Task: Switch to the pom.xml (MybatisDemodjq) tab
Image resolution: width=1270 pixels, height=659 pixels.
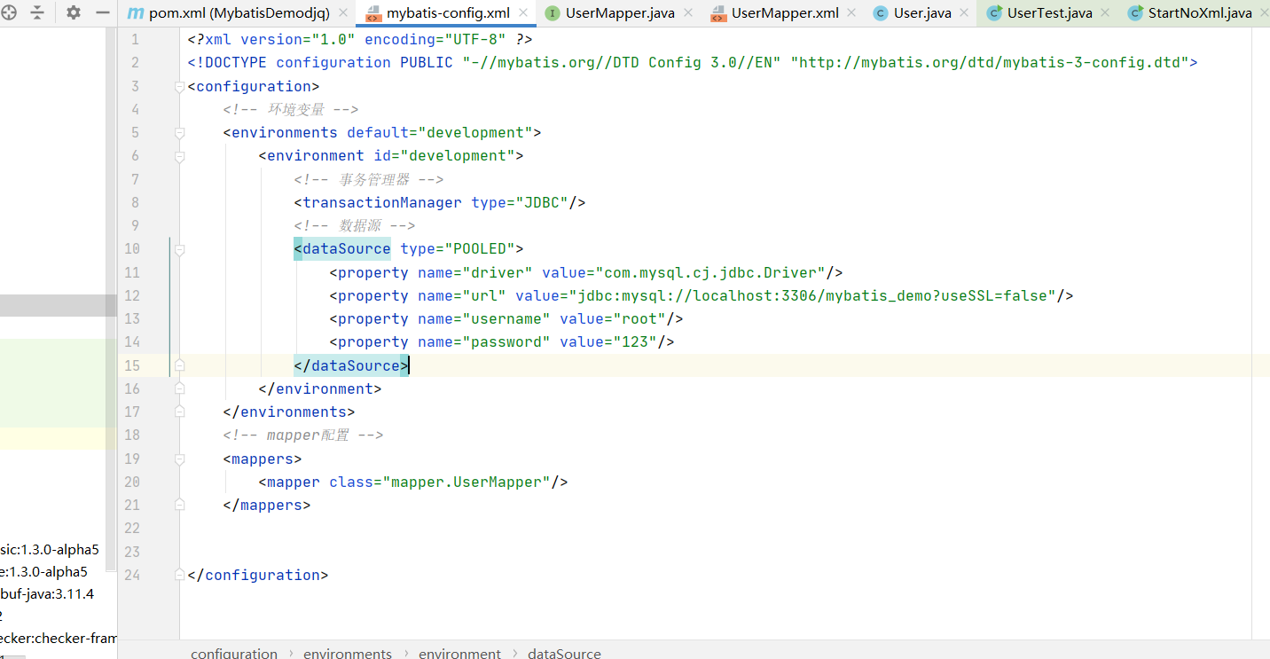Action: 239,13
